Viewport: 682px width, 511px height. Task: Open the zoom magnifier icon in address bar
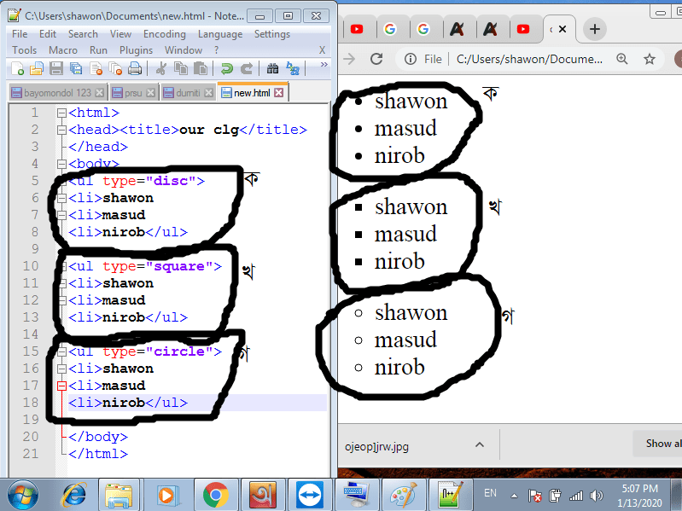[x=622, y=59]
